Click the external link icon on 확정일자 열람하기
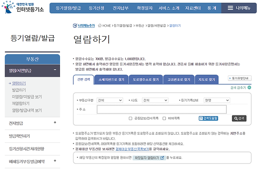258x169 pixels. coord(162,158)
